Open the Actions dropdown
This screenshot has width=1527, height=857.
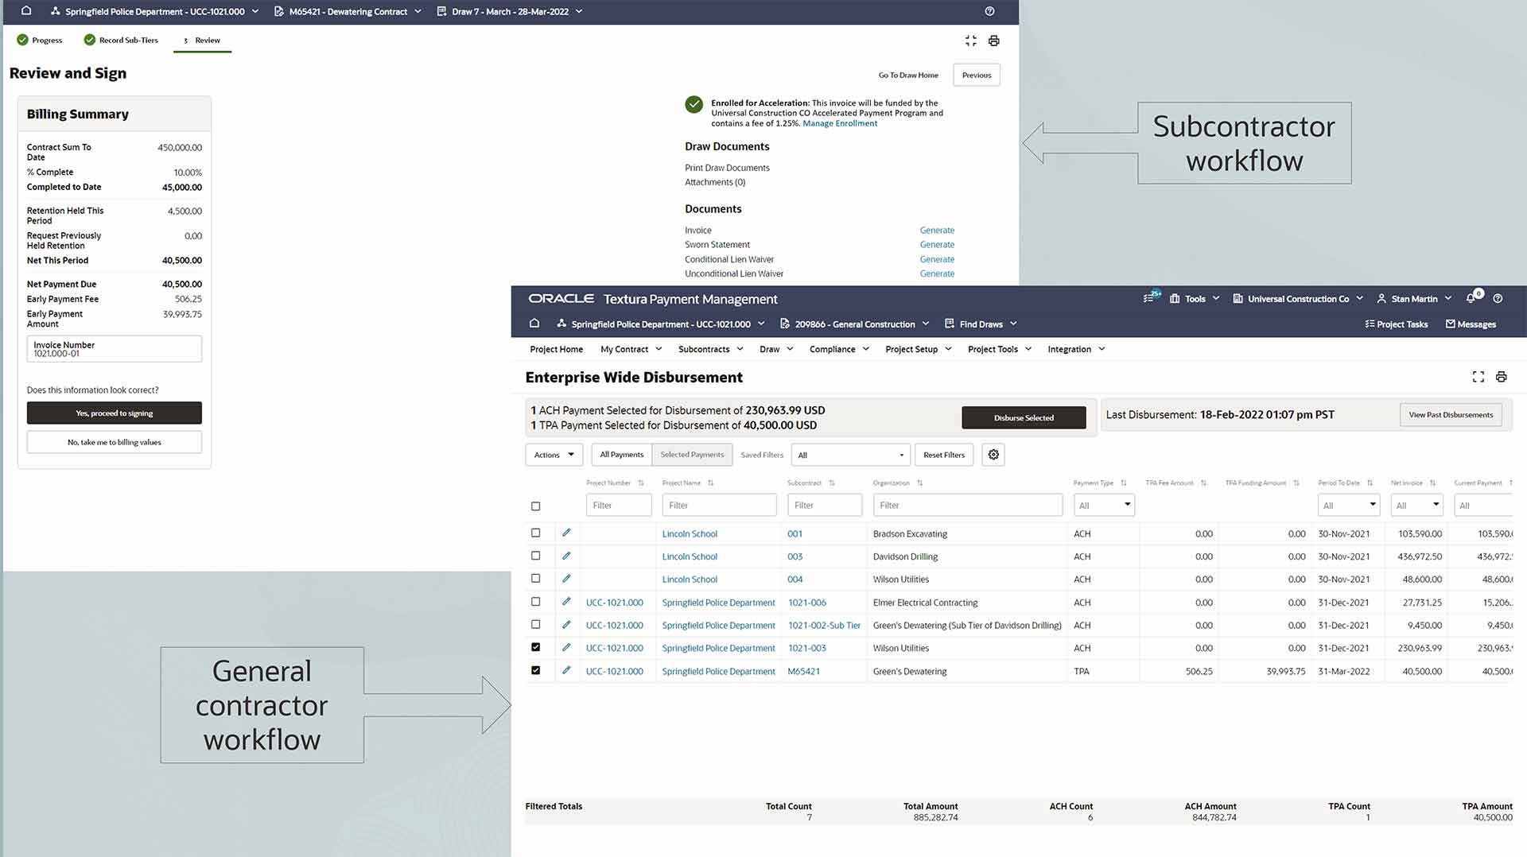click(554, 455)
